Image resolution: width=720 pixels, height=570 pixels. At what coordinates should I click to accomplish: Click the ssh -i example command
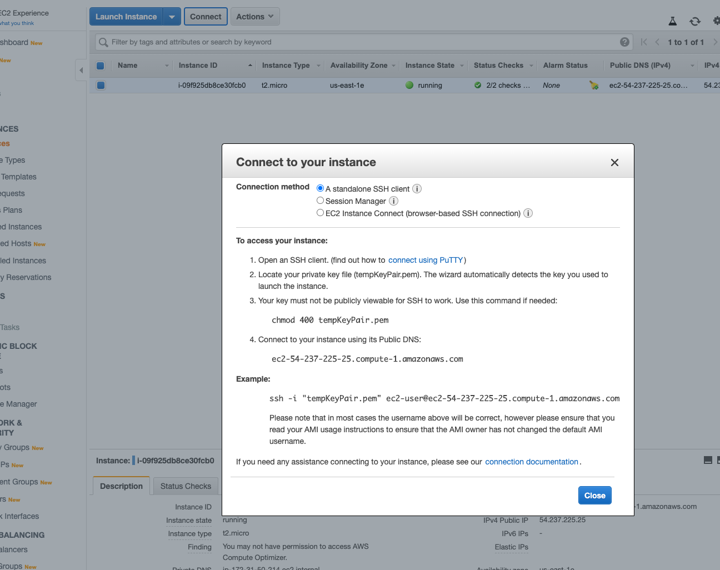444,398
